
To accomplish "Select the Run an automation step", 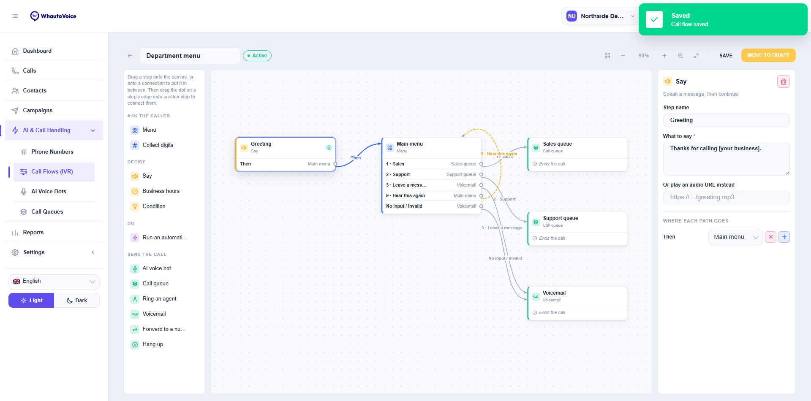I will [164, 238].
